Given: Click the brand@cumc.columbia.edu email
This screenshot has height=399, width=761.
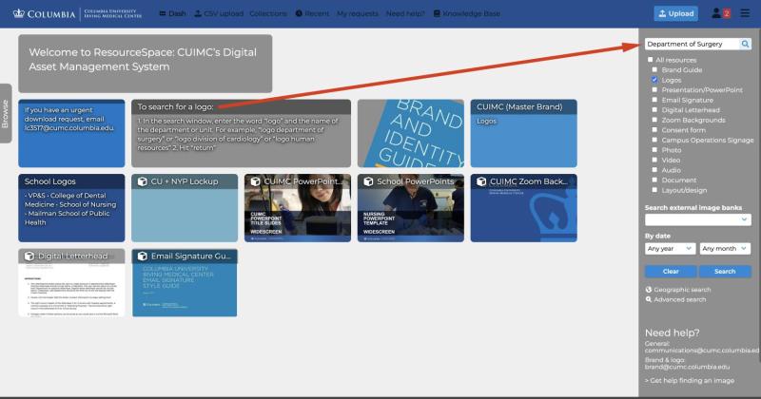Looking at the screenshot, I should pos(687,367).
